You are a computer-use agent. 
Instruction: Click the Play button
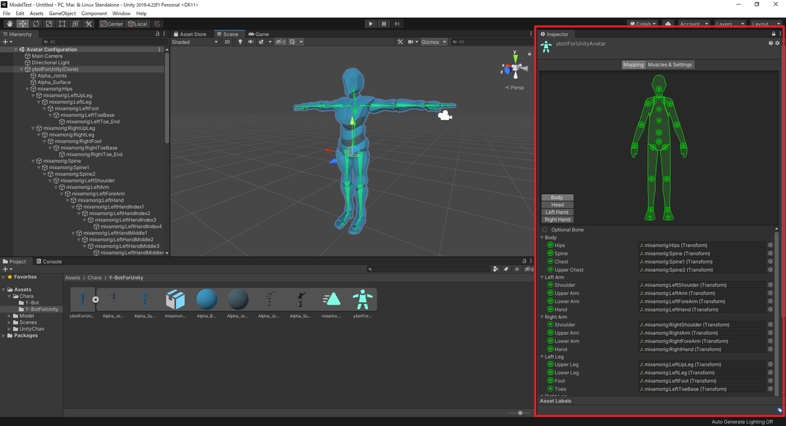pyautogui.click(x=371, y=24)
